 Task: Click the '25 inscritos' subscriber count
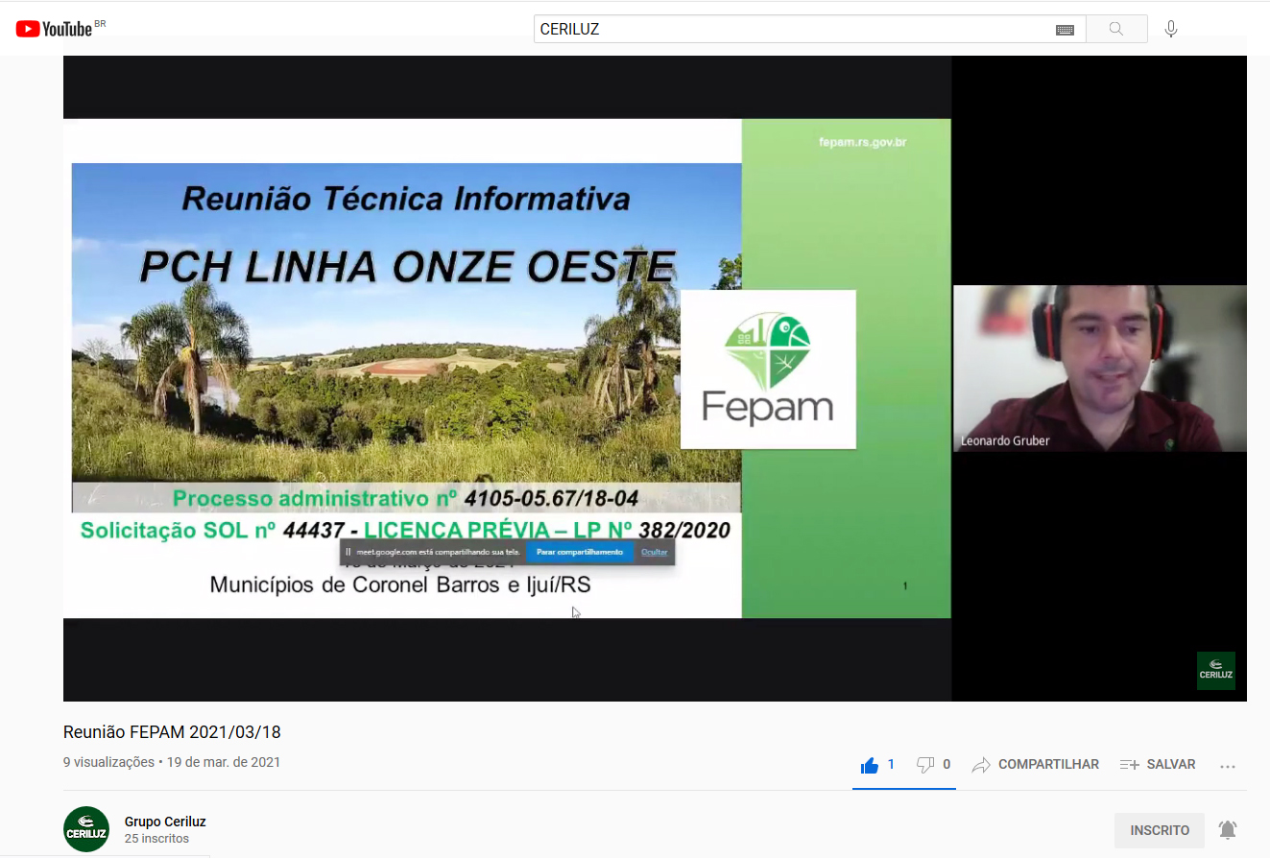point(156,839)
